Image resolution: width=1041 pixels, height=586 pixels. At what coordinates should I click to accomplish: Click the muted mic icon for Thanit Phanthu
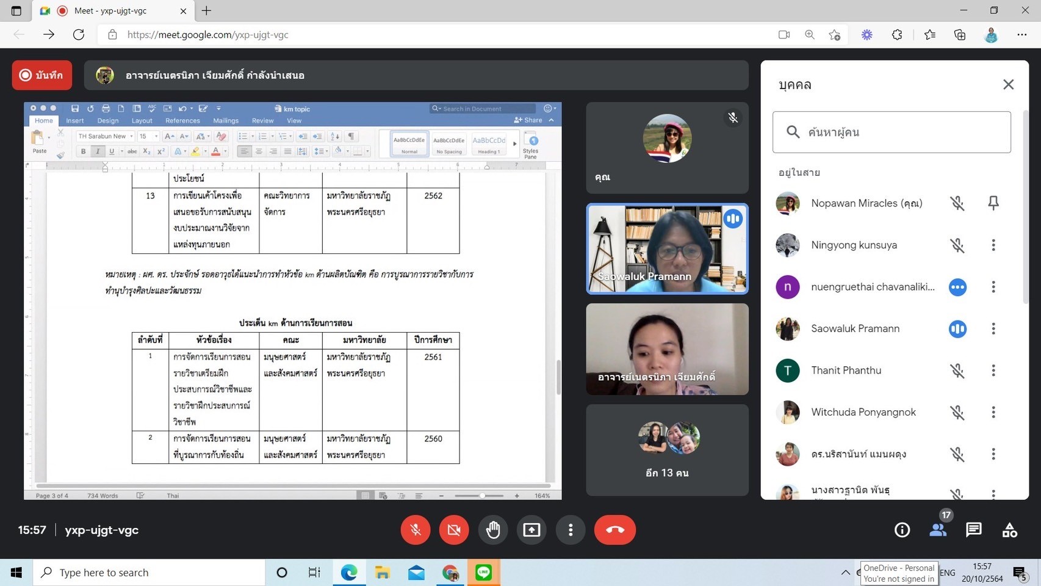pyautogui.click(x=957, y=371)
